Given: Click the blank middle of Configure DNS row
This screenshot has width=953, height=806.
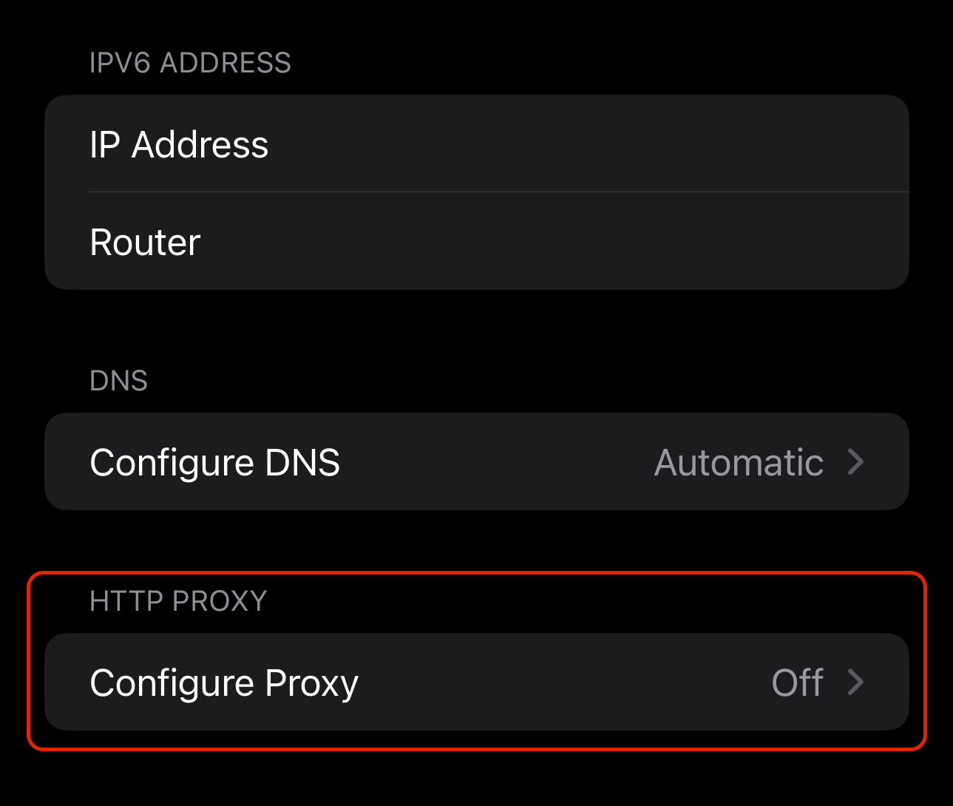Looking at the screenshot, I should (x=495, y=463).
